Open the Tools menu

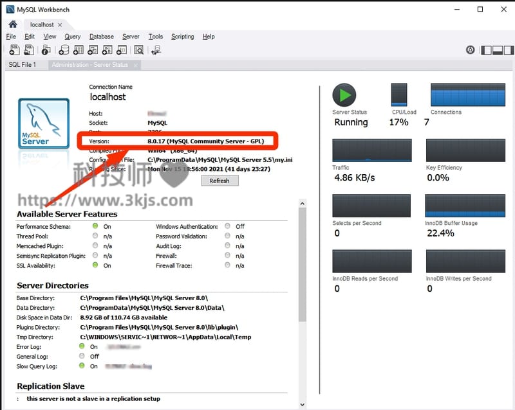(155, 37)
